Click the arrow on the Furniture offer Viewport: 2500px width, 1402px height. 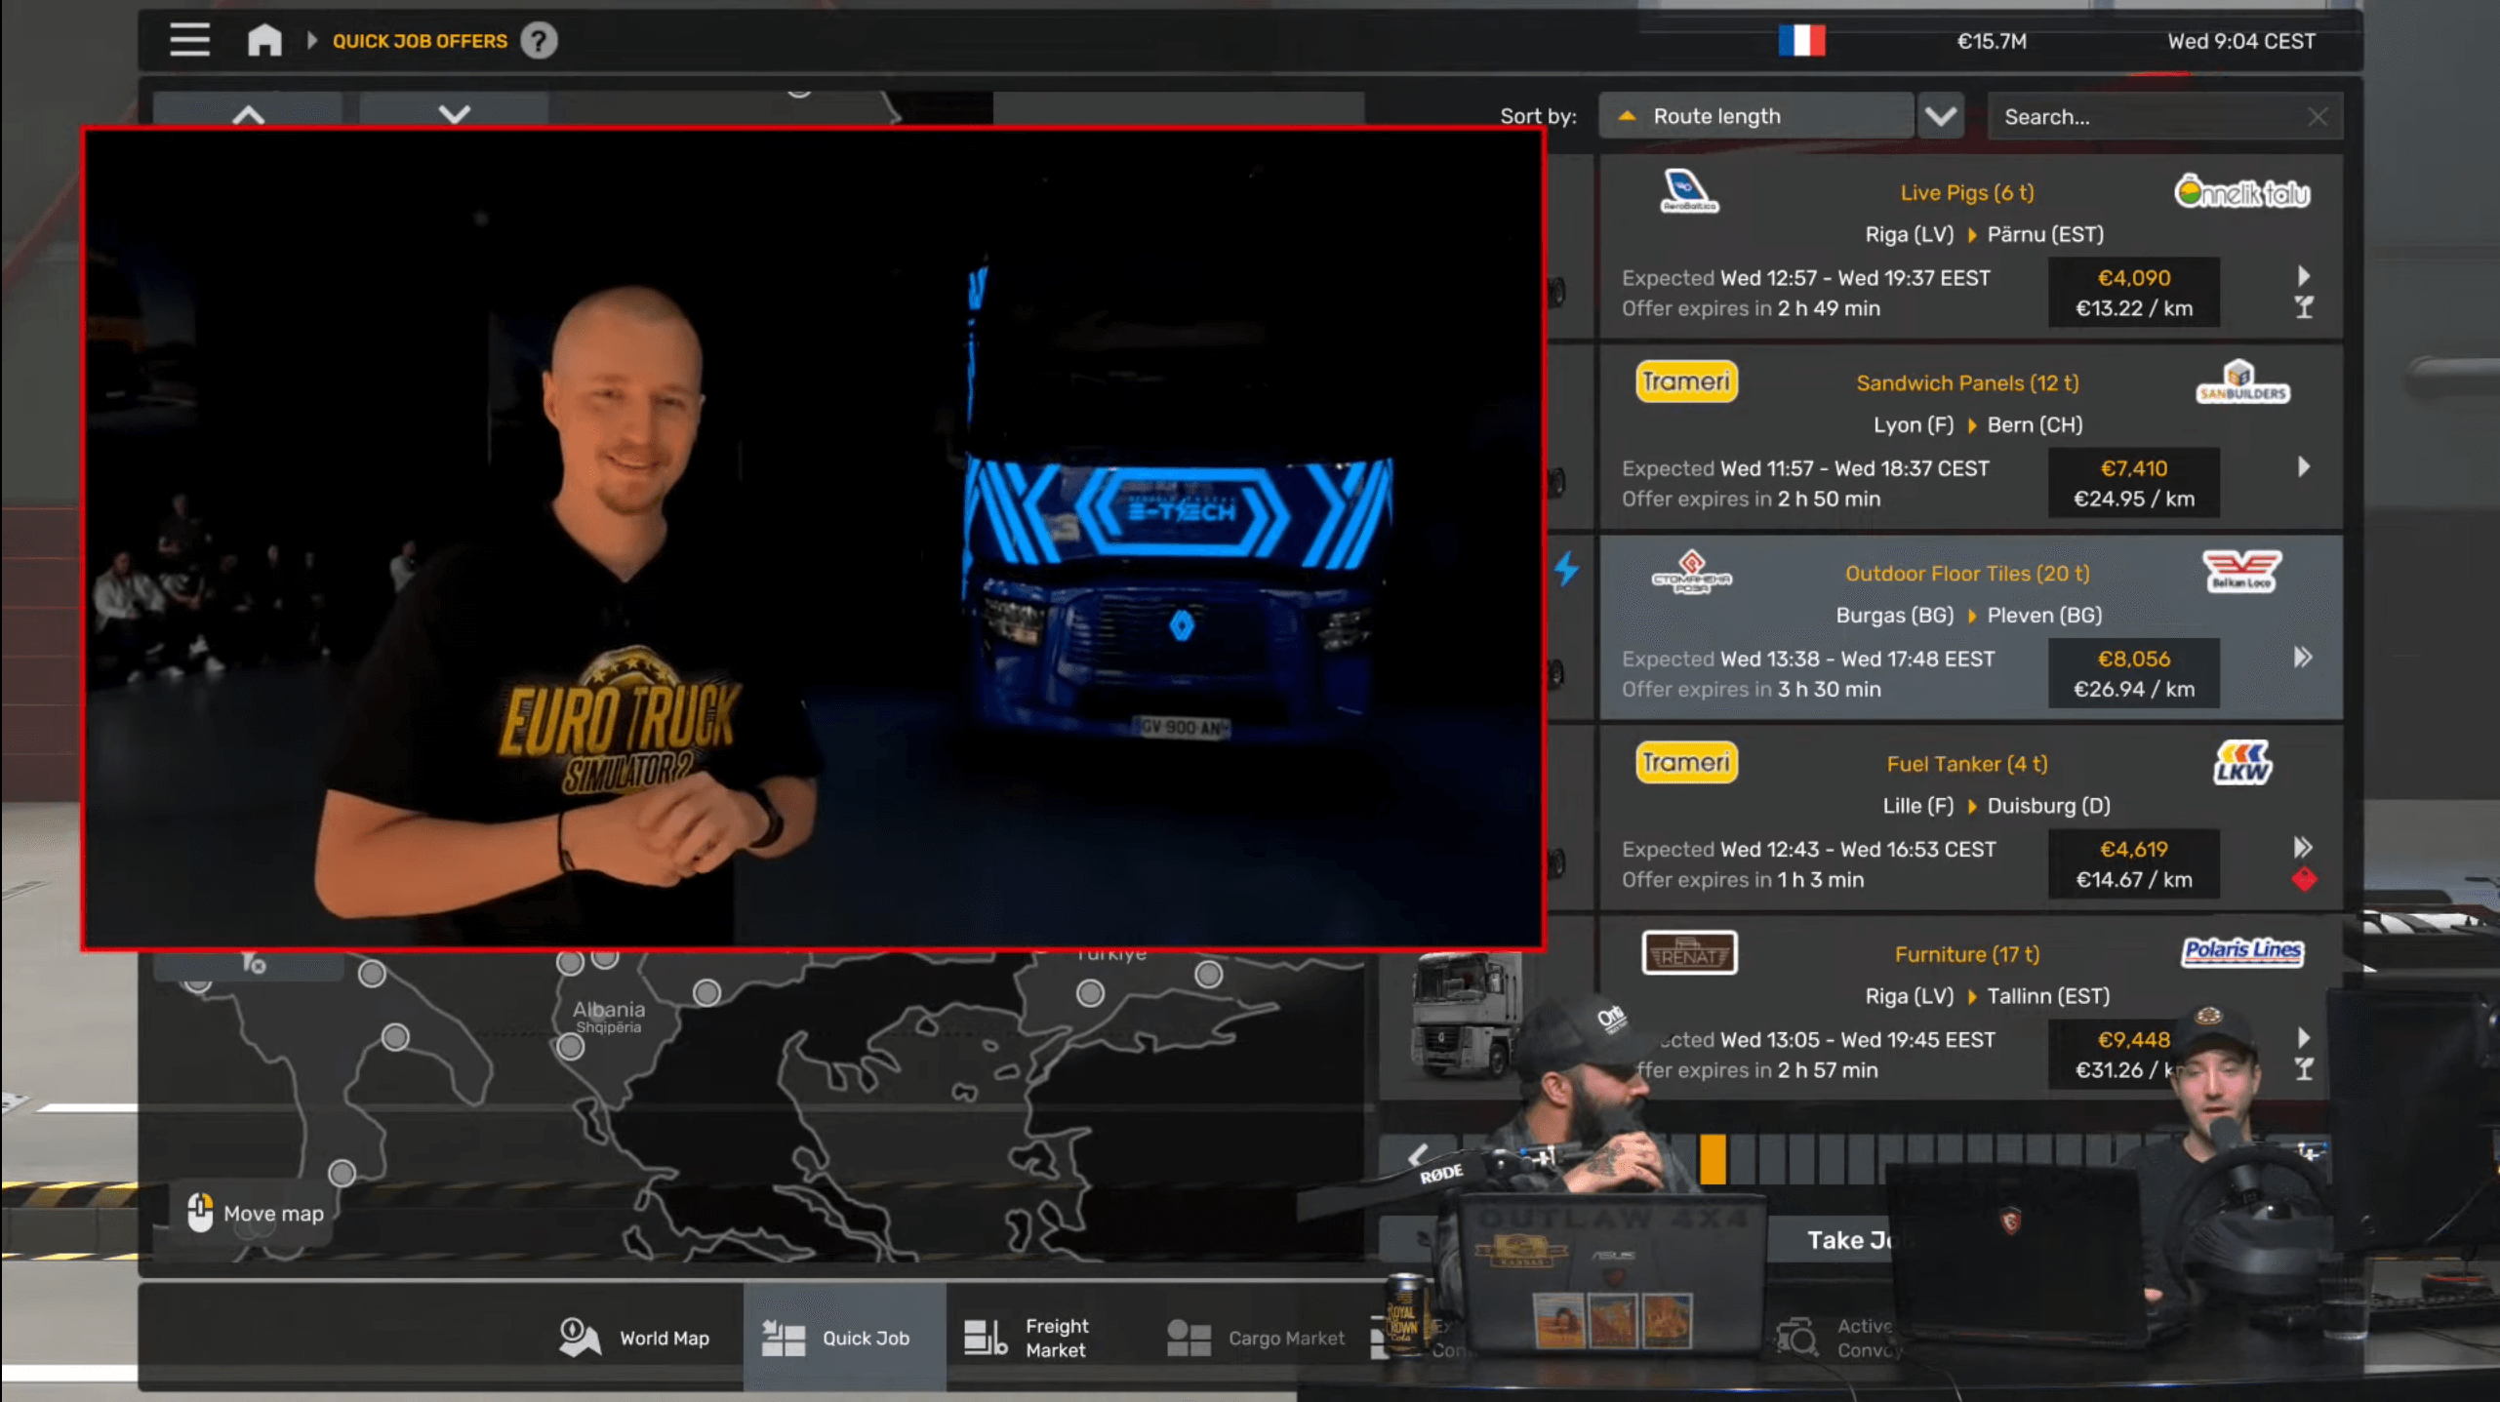click(x=2303, y=1037)
